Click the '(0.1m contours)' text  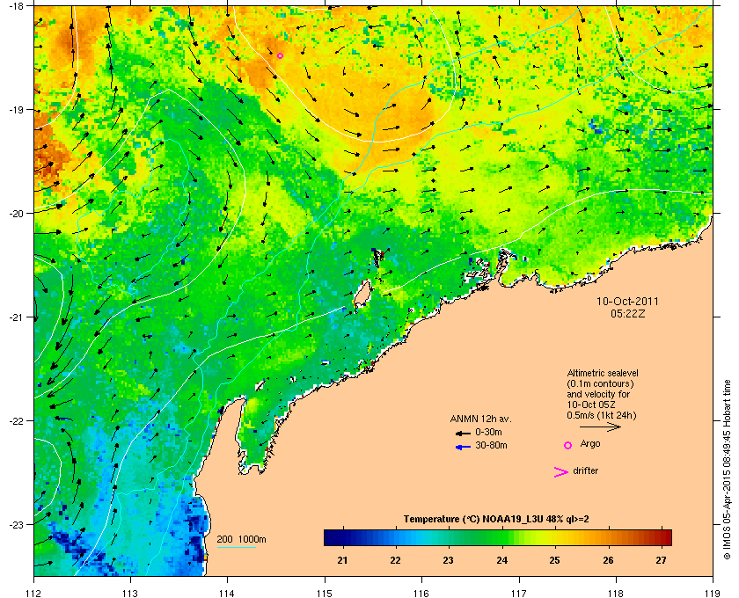tap(600, 383)
